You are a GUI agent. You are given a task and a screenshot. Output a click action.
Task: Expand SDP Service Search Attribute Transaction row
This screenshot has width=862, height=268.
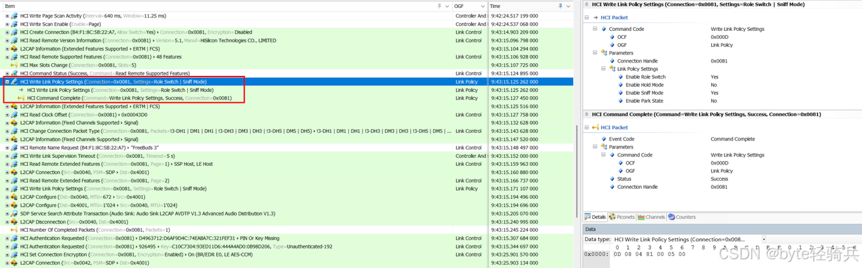coord(7,214)
